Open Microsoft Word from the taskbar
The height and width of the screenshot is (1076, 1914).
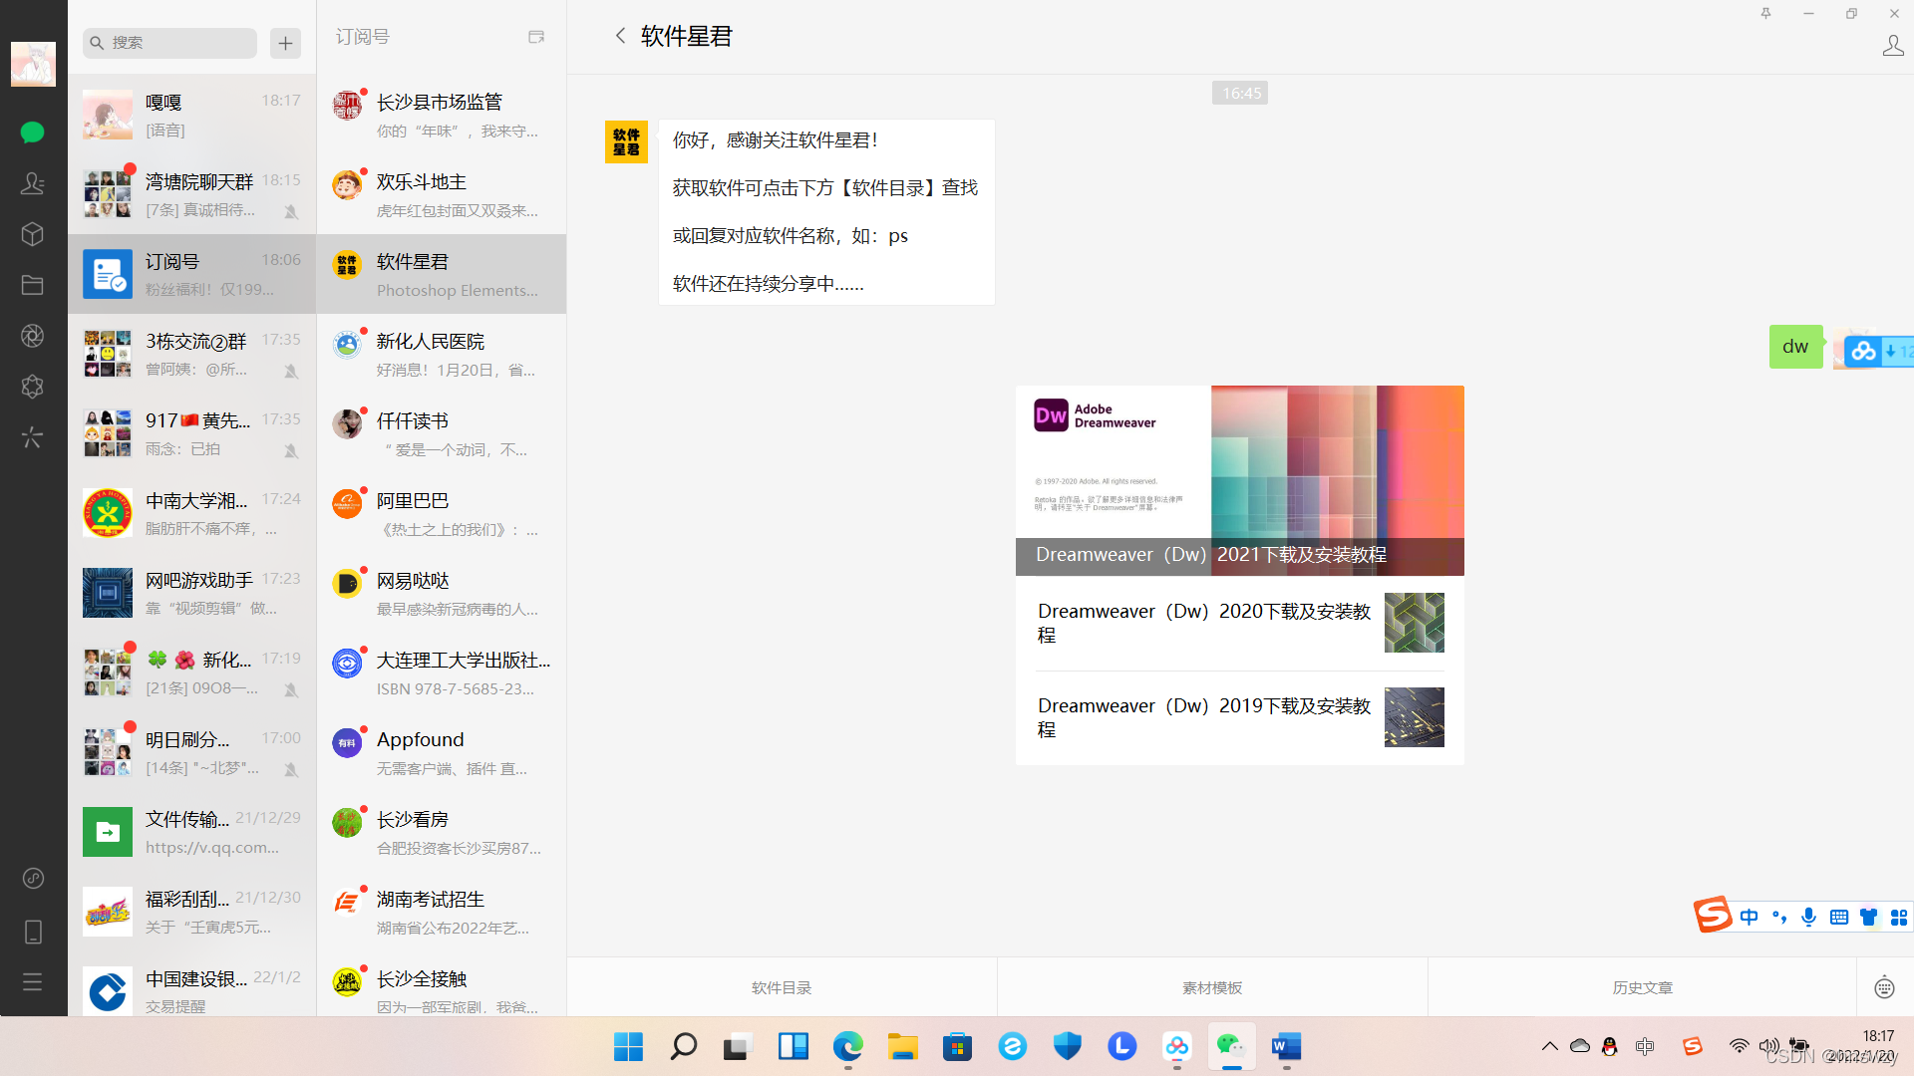[1286, 1046]
